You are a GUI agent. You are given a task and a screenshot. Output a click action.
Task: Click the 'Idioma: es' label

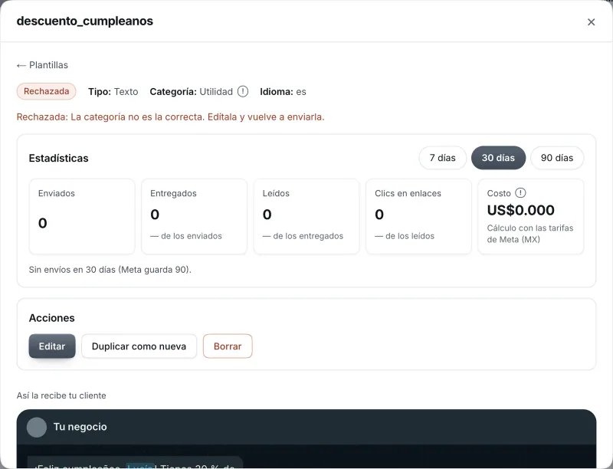283,91
